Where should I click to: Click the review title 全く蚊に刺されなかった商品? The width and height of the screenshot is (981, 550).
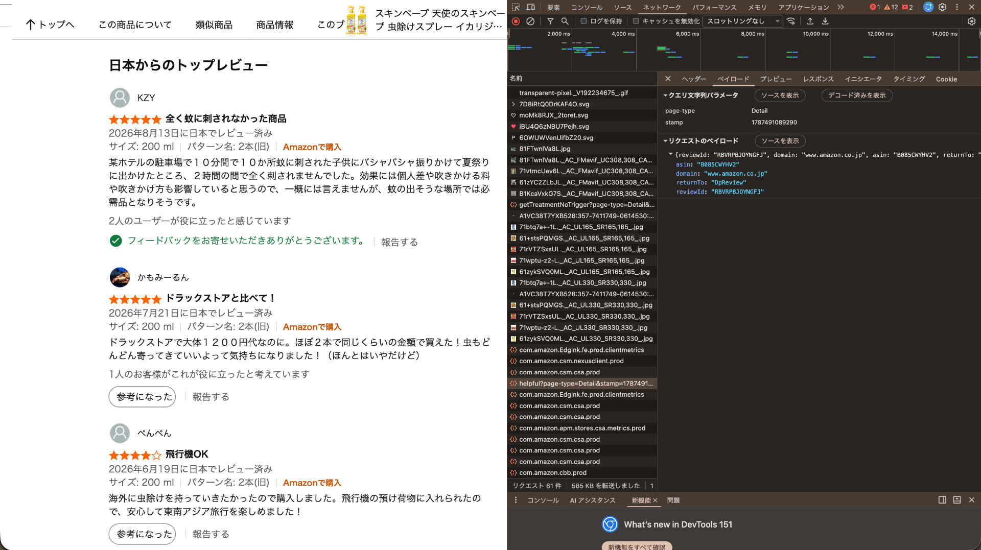(x=226, y=119)
